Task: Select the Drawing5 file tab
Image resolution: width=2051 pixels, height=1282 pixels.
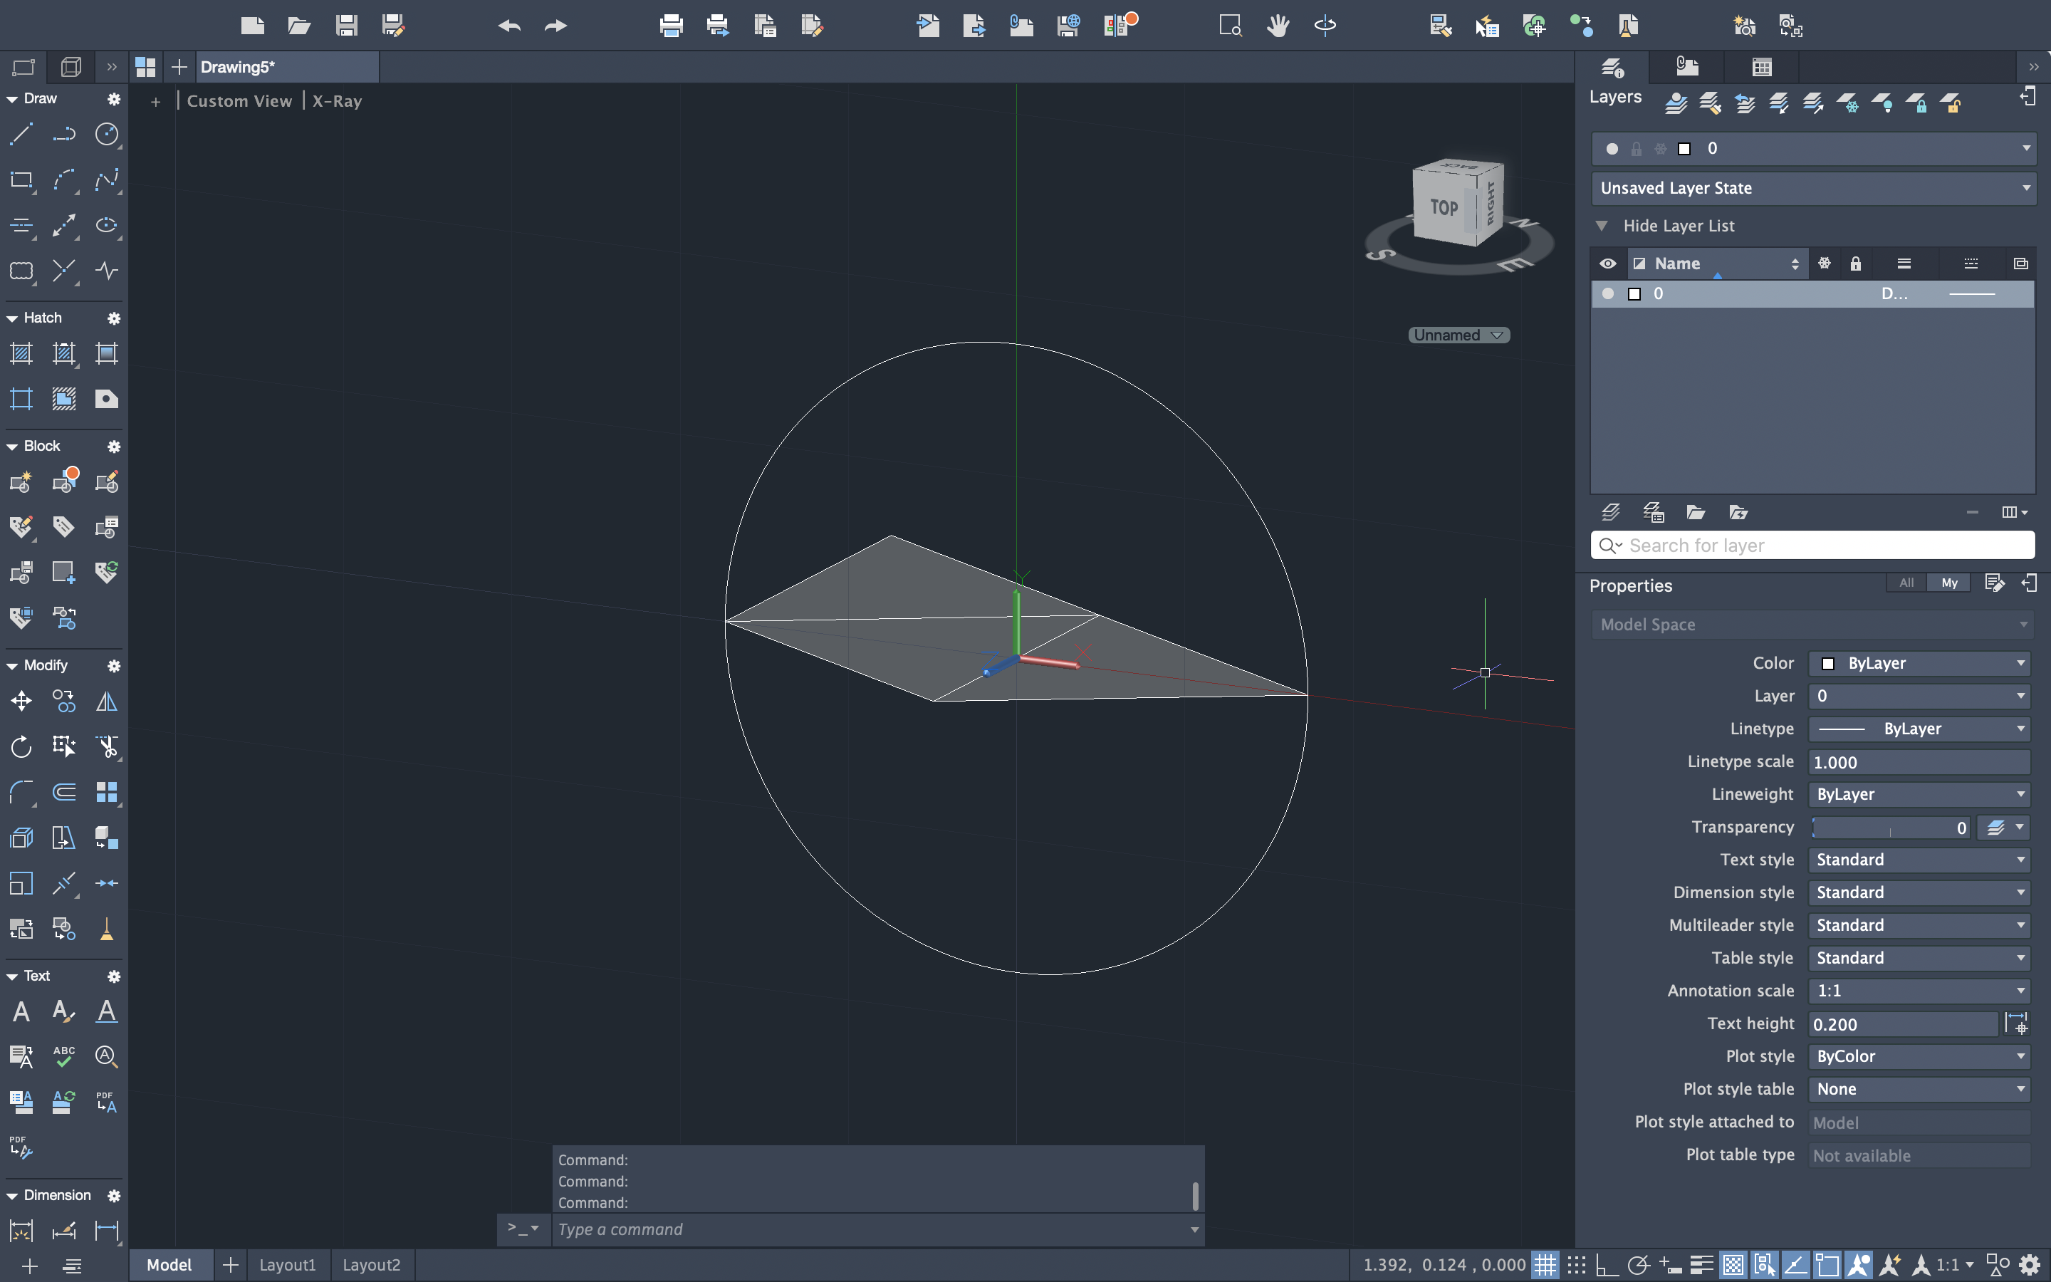Action: pyautogui.click(x=286, y=67)
